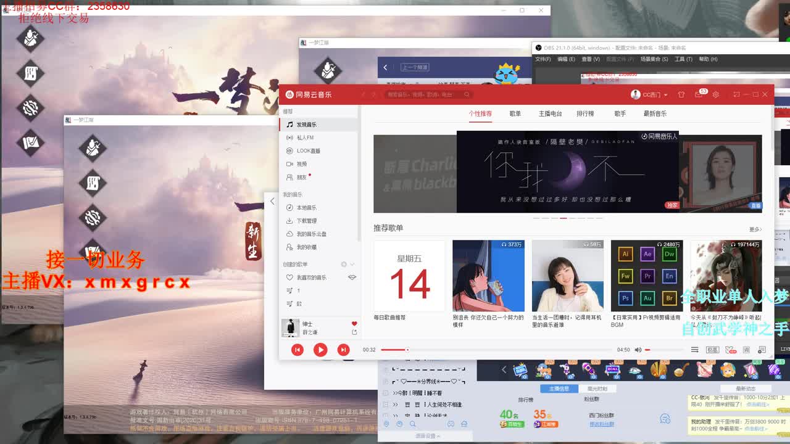This screenshot has width=790, height=444.
Task: Open OBS 帮助(H) menu
Action: [x=708, y=59]
